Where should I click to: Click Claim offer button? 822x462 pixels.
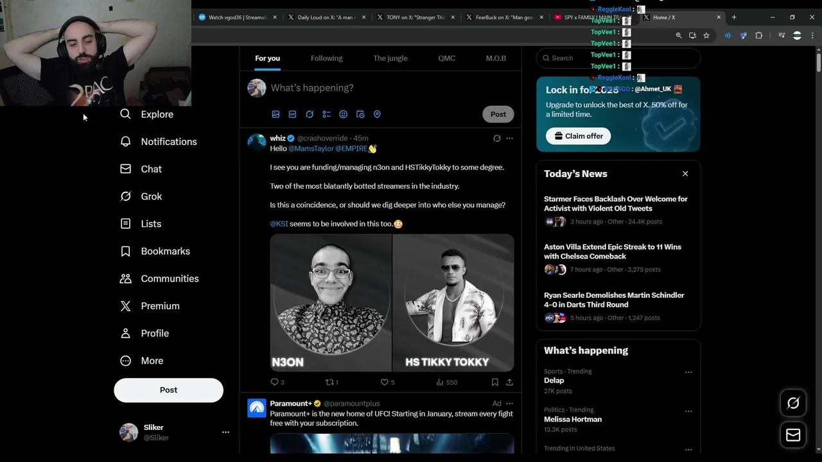pyautogui.click(x=579, y=136)
